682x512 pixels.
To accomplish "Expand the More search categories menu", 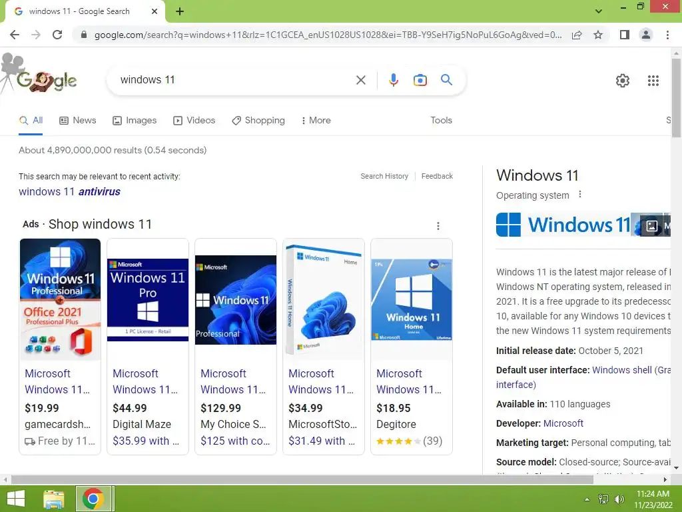I will 316,121.
